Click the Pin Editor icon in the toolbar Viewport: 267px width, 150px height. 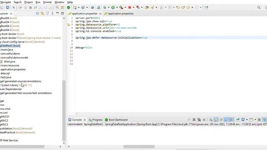coord(207,7)
